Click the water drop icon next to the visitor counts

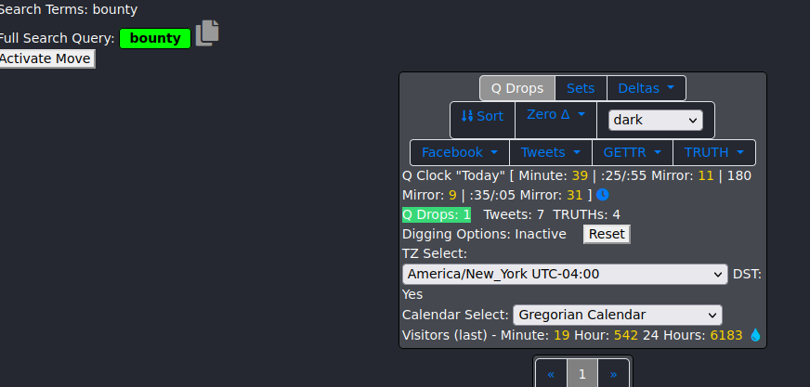[x=755, y=335]
